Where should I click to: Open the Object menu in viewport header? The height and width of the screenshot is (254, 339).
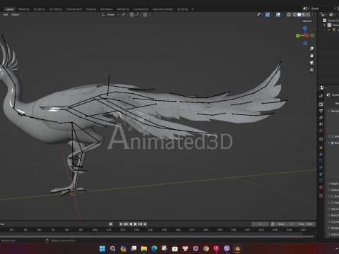[15, 15]
